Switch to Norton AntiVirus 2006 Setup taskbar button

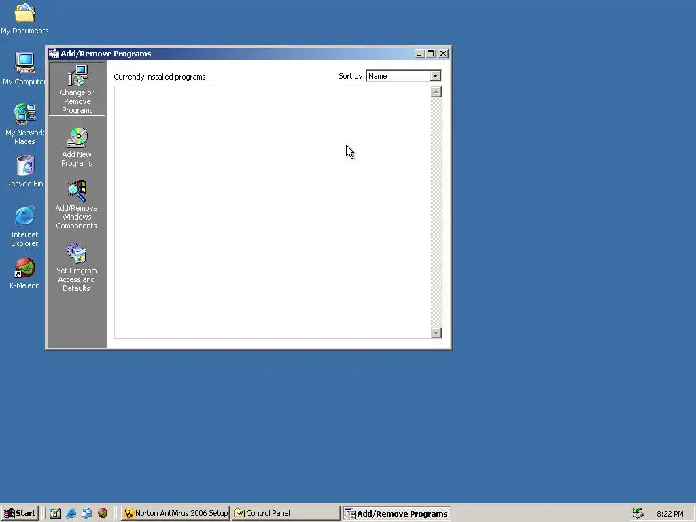175,513
